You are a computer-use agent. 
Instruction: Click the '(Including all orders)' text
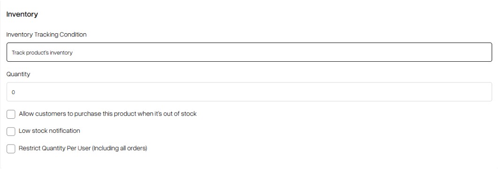[x=120, y=148]
